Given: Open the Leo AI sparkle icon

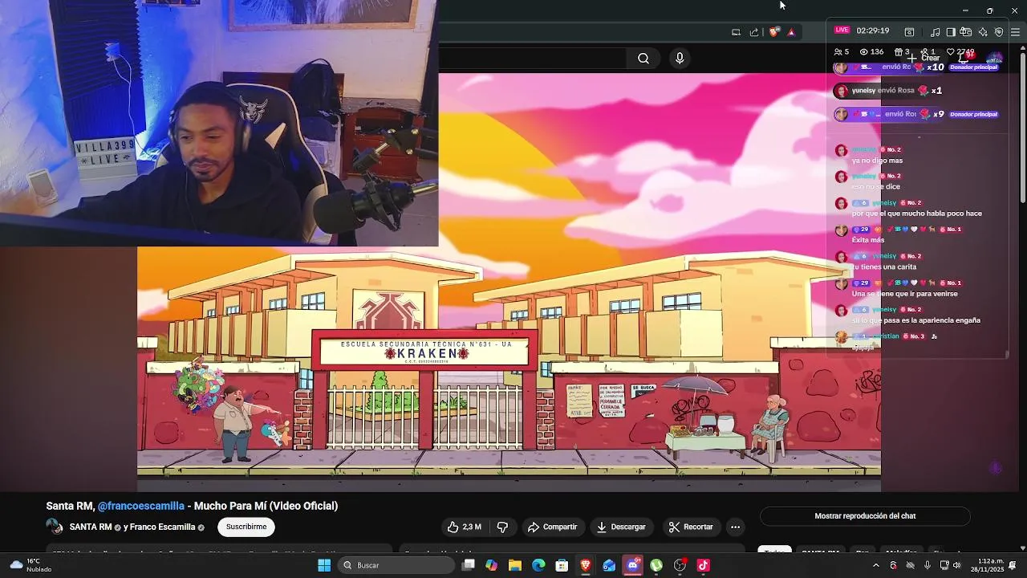Looking at the screenshot, I should tap(983, 32).
